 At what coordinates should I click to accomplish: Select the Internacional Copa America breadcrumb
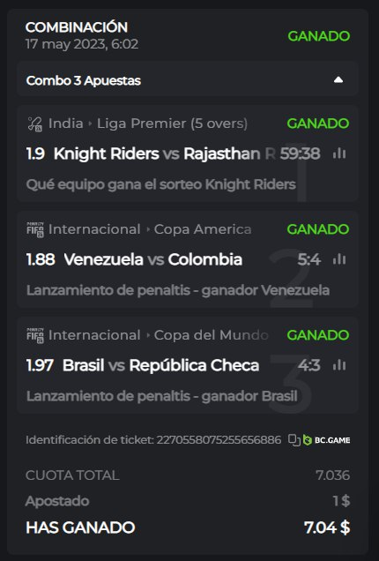(150, 229)
